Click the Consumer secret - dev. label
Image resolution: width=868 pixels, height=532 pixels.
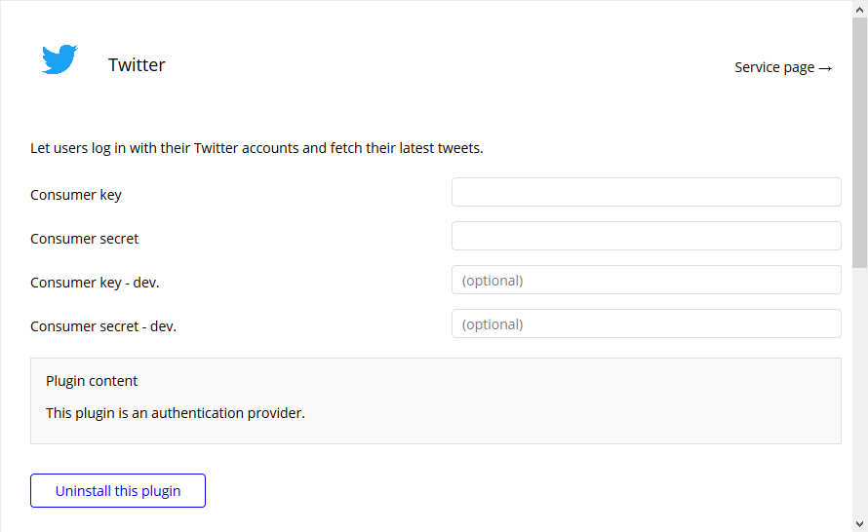[103, 326]
